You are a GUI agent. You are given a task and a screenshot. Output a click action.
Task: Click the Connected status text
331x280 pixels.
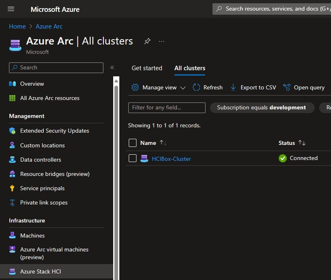pyautogui.click(x=304, y=158)
